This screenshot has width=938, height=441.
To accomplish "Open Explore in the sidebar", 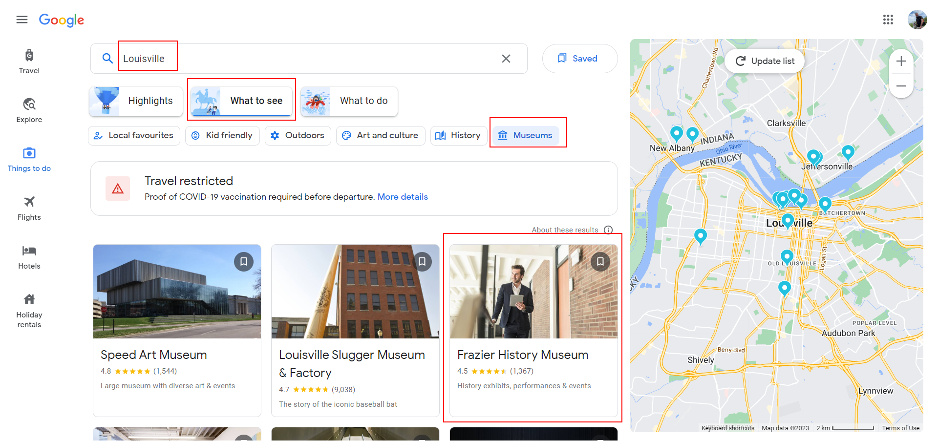I will tap(29, 110).
